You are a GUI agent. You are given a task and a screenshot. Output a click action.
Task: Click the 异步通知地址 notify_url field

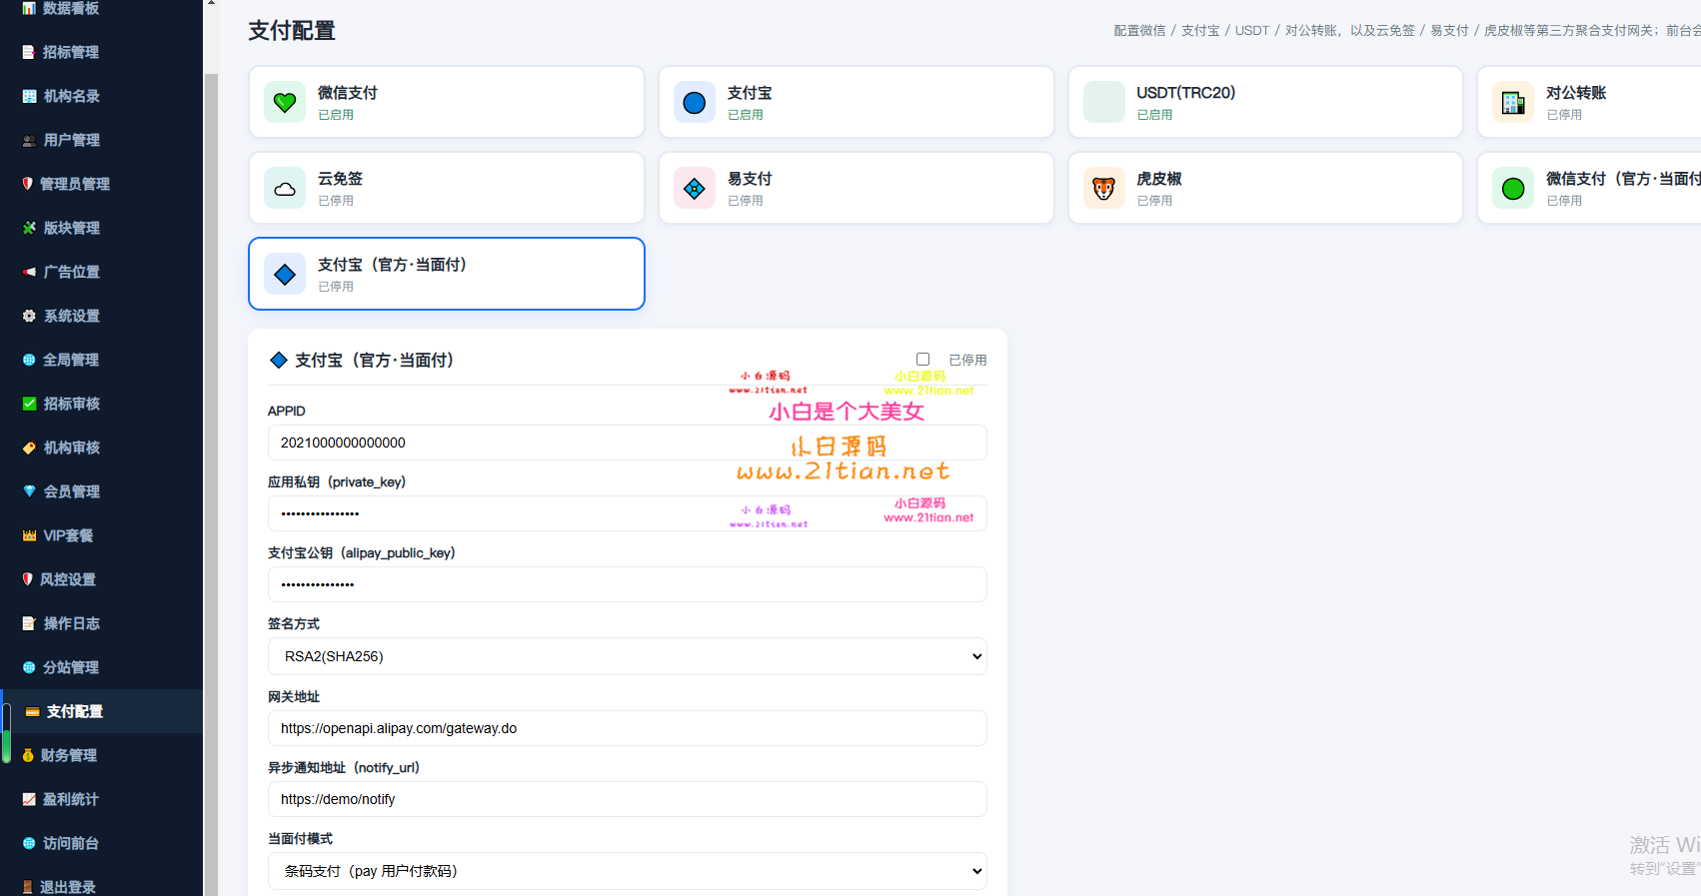coord(628,799)
